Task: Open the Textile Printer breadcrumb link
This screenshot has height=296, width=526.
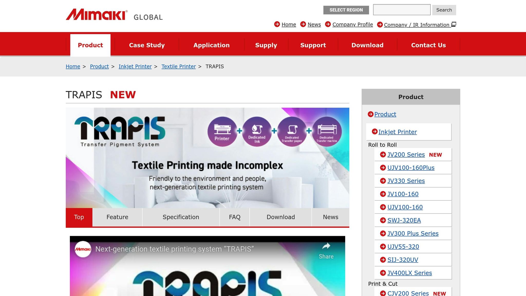Action: point(179,66)
